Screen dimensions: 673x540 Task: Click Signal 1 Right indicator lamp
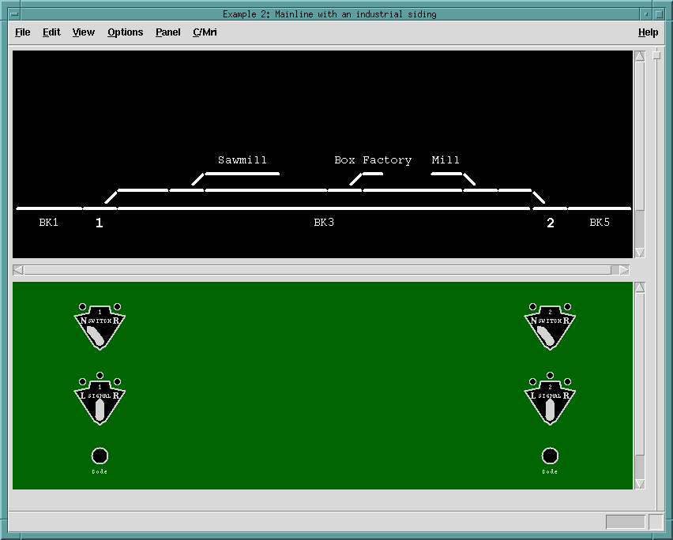[x=117, y=382]
